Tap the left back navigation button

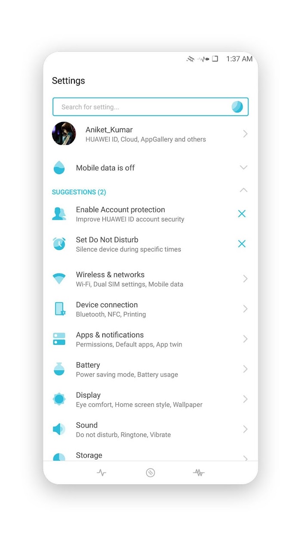point(101,473)
